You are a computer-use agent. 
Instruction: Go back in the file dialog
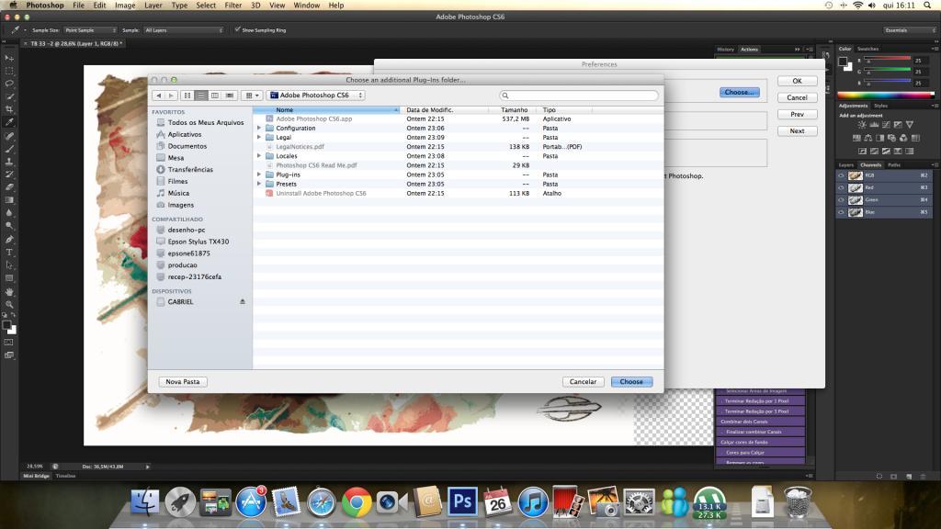coord(158,96)
